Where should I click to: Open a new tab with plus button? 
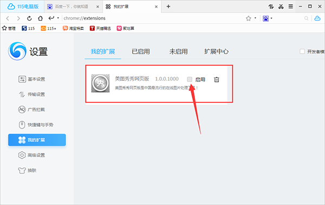(x=168, y=7)
